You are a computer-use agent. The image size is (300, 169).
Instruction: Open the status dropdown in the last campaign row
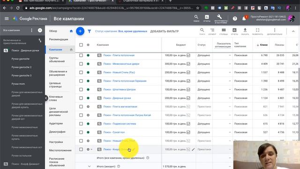pyautogui.click(x=90, y=149)
